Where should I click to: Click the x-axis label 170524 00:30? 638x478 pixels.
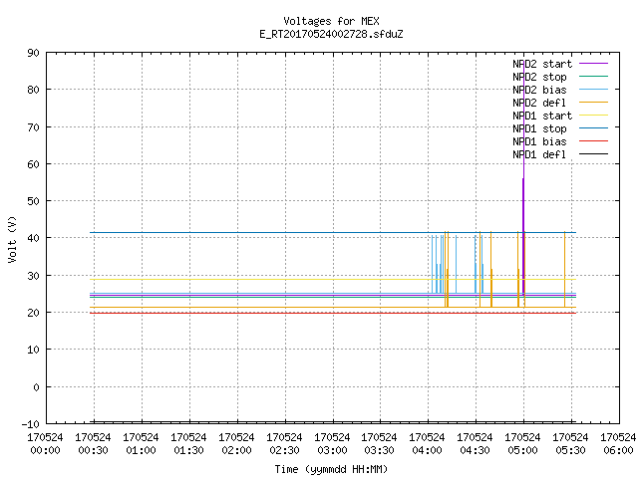(x=93, y=444)
